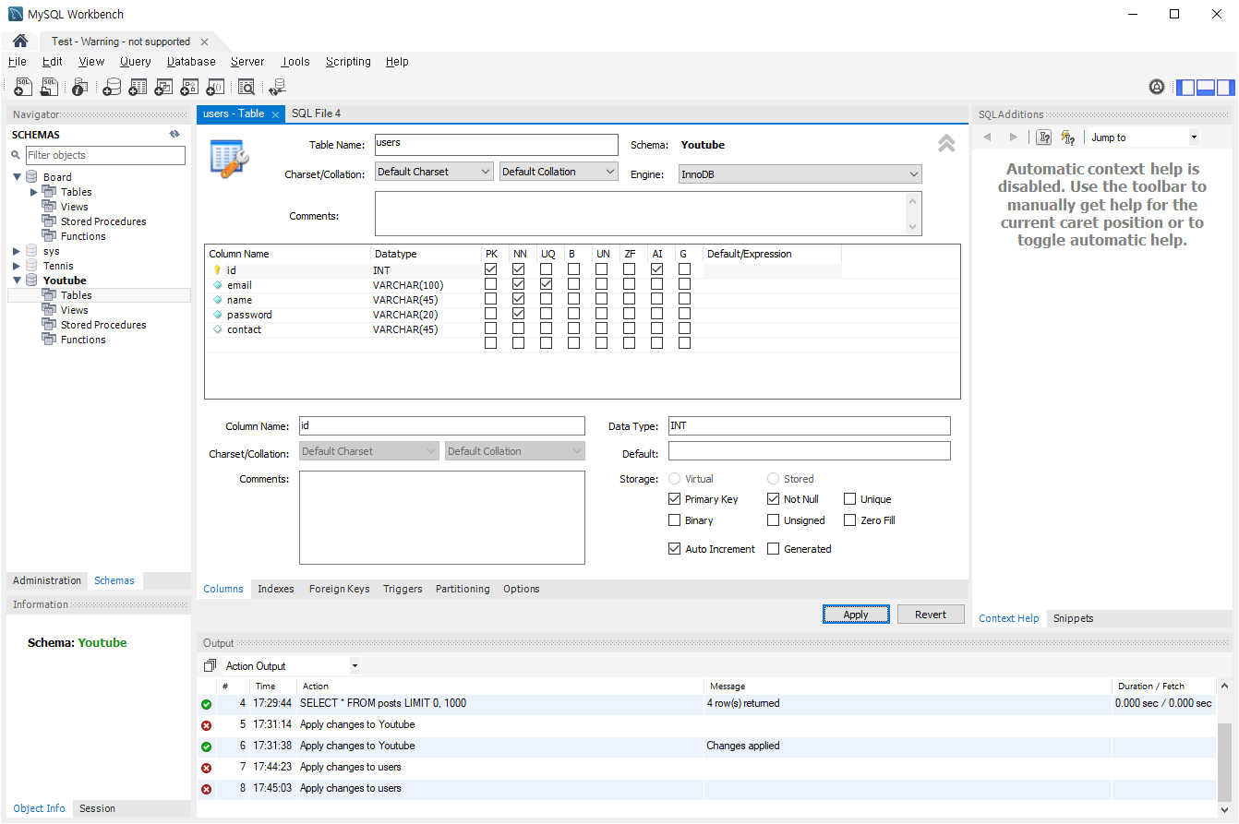Open the Database menu

point(191,62)
